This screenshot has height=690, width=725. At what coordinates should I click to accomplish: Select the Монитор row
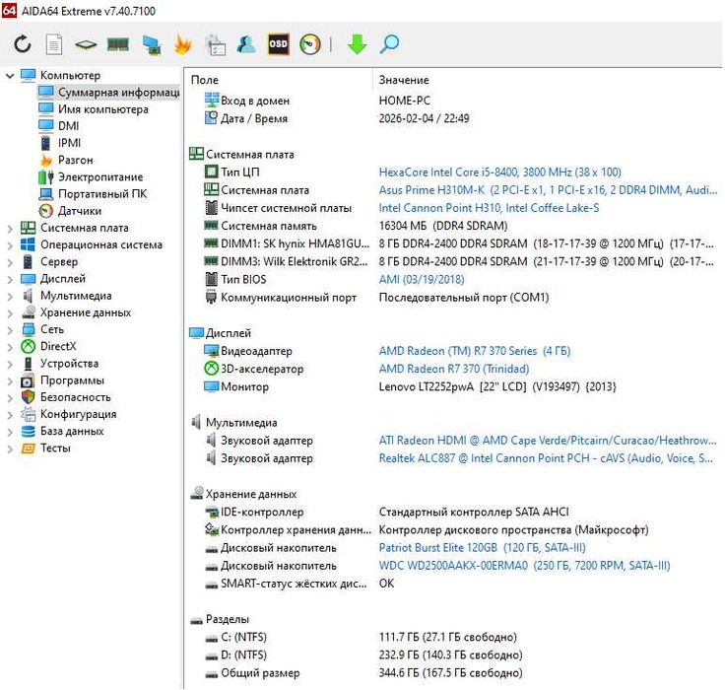pyautogui.click(x=455, y=386)
